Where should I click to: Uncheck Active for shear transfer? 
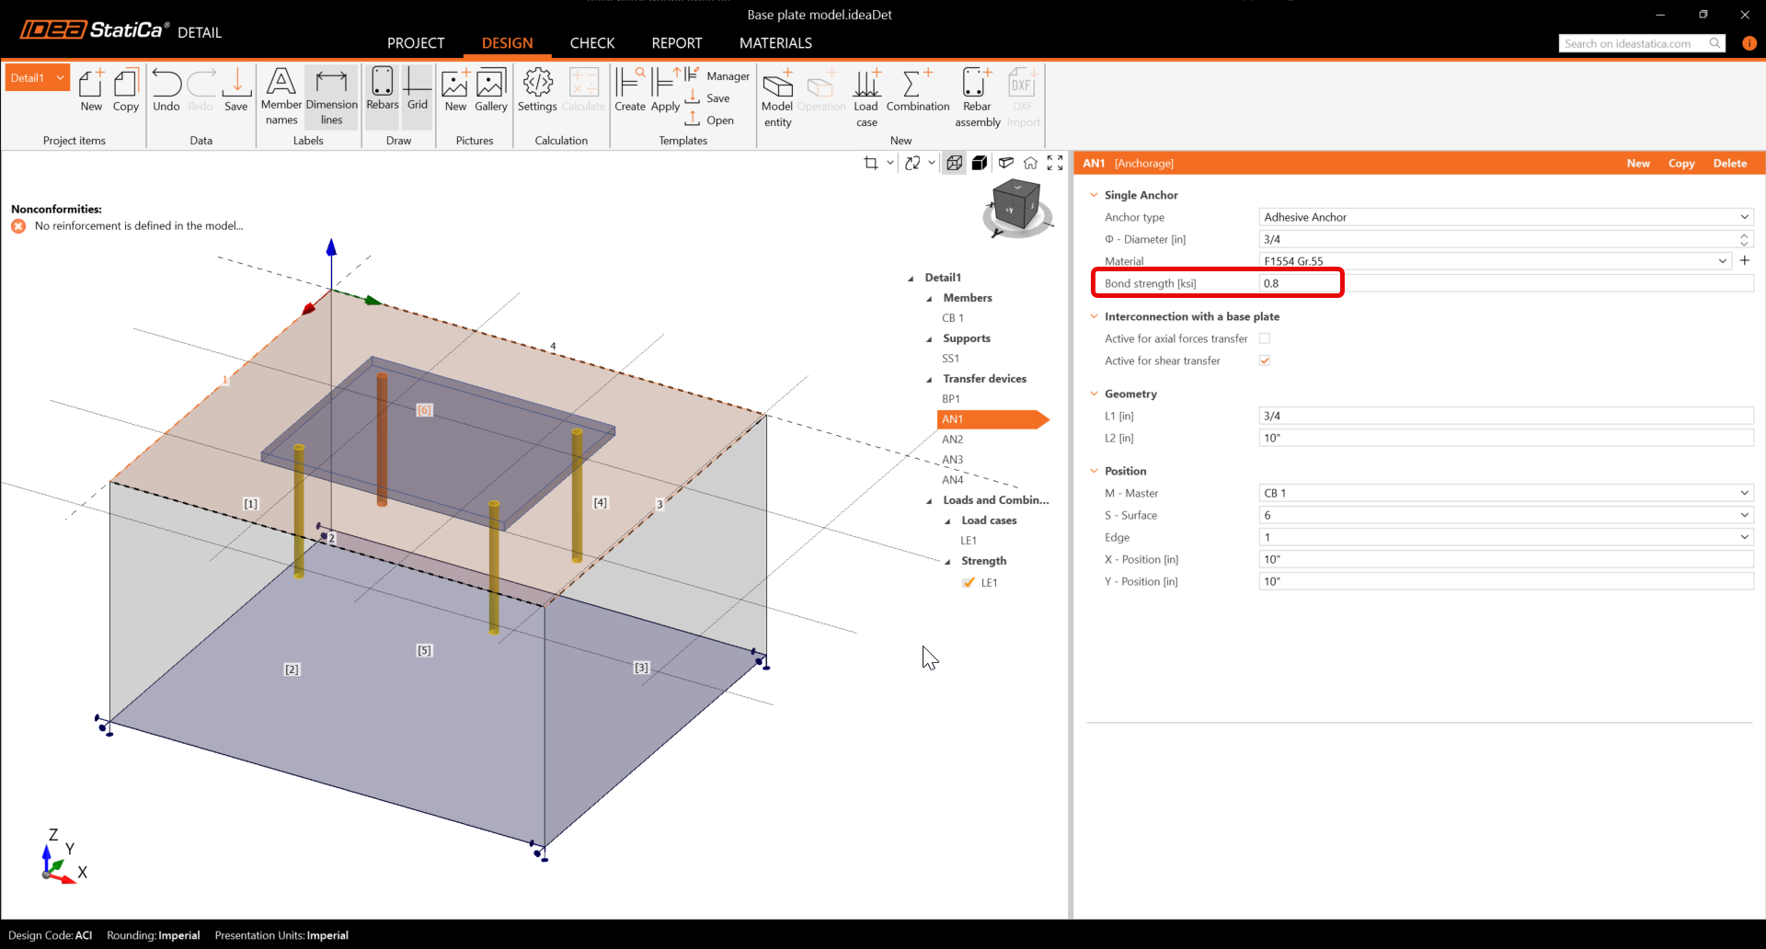pos(1265,360)
